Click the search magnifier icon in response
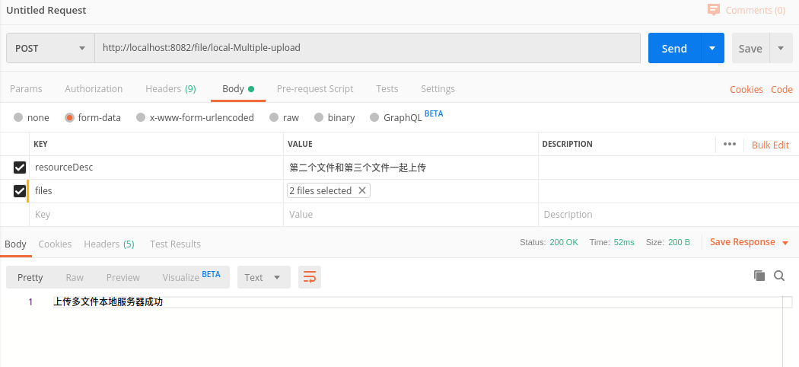Screen dimensions: 799x367 (x=779, y=276)
